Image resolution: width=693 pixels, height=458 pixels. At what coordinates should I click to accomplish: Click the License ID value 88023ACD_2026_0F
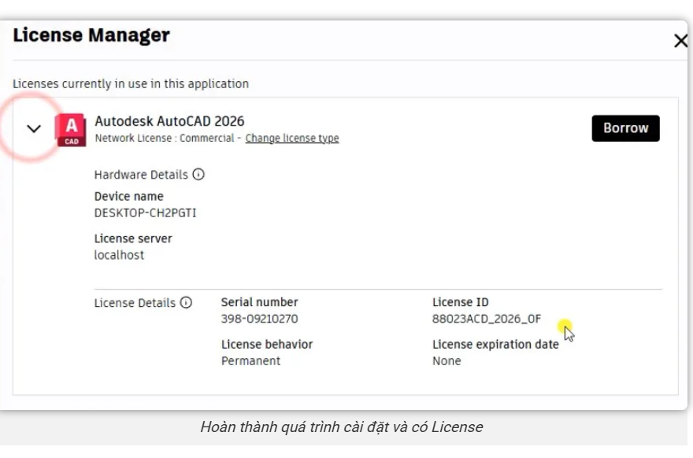[x=486, y=319]
